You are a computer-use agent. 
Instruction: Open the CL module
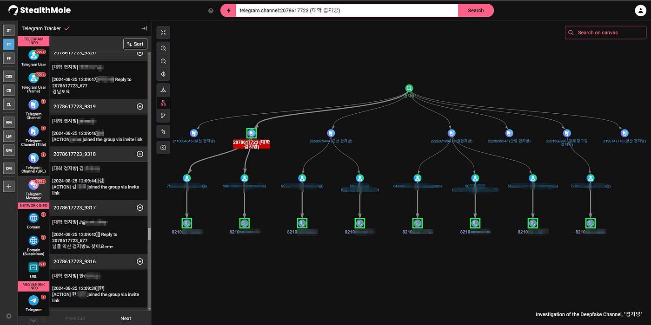coord(9,104)
